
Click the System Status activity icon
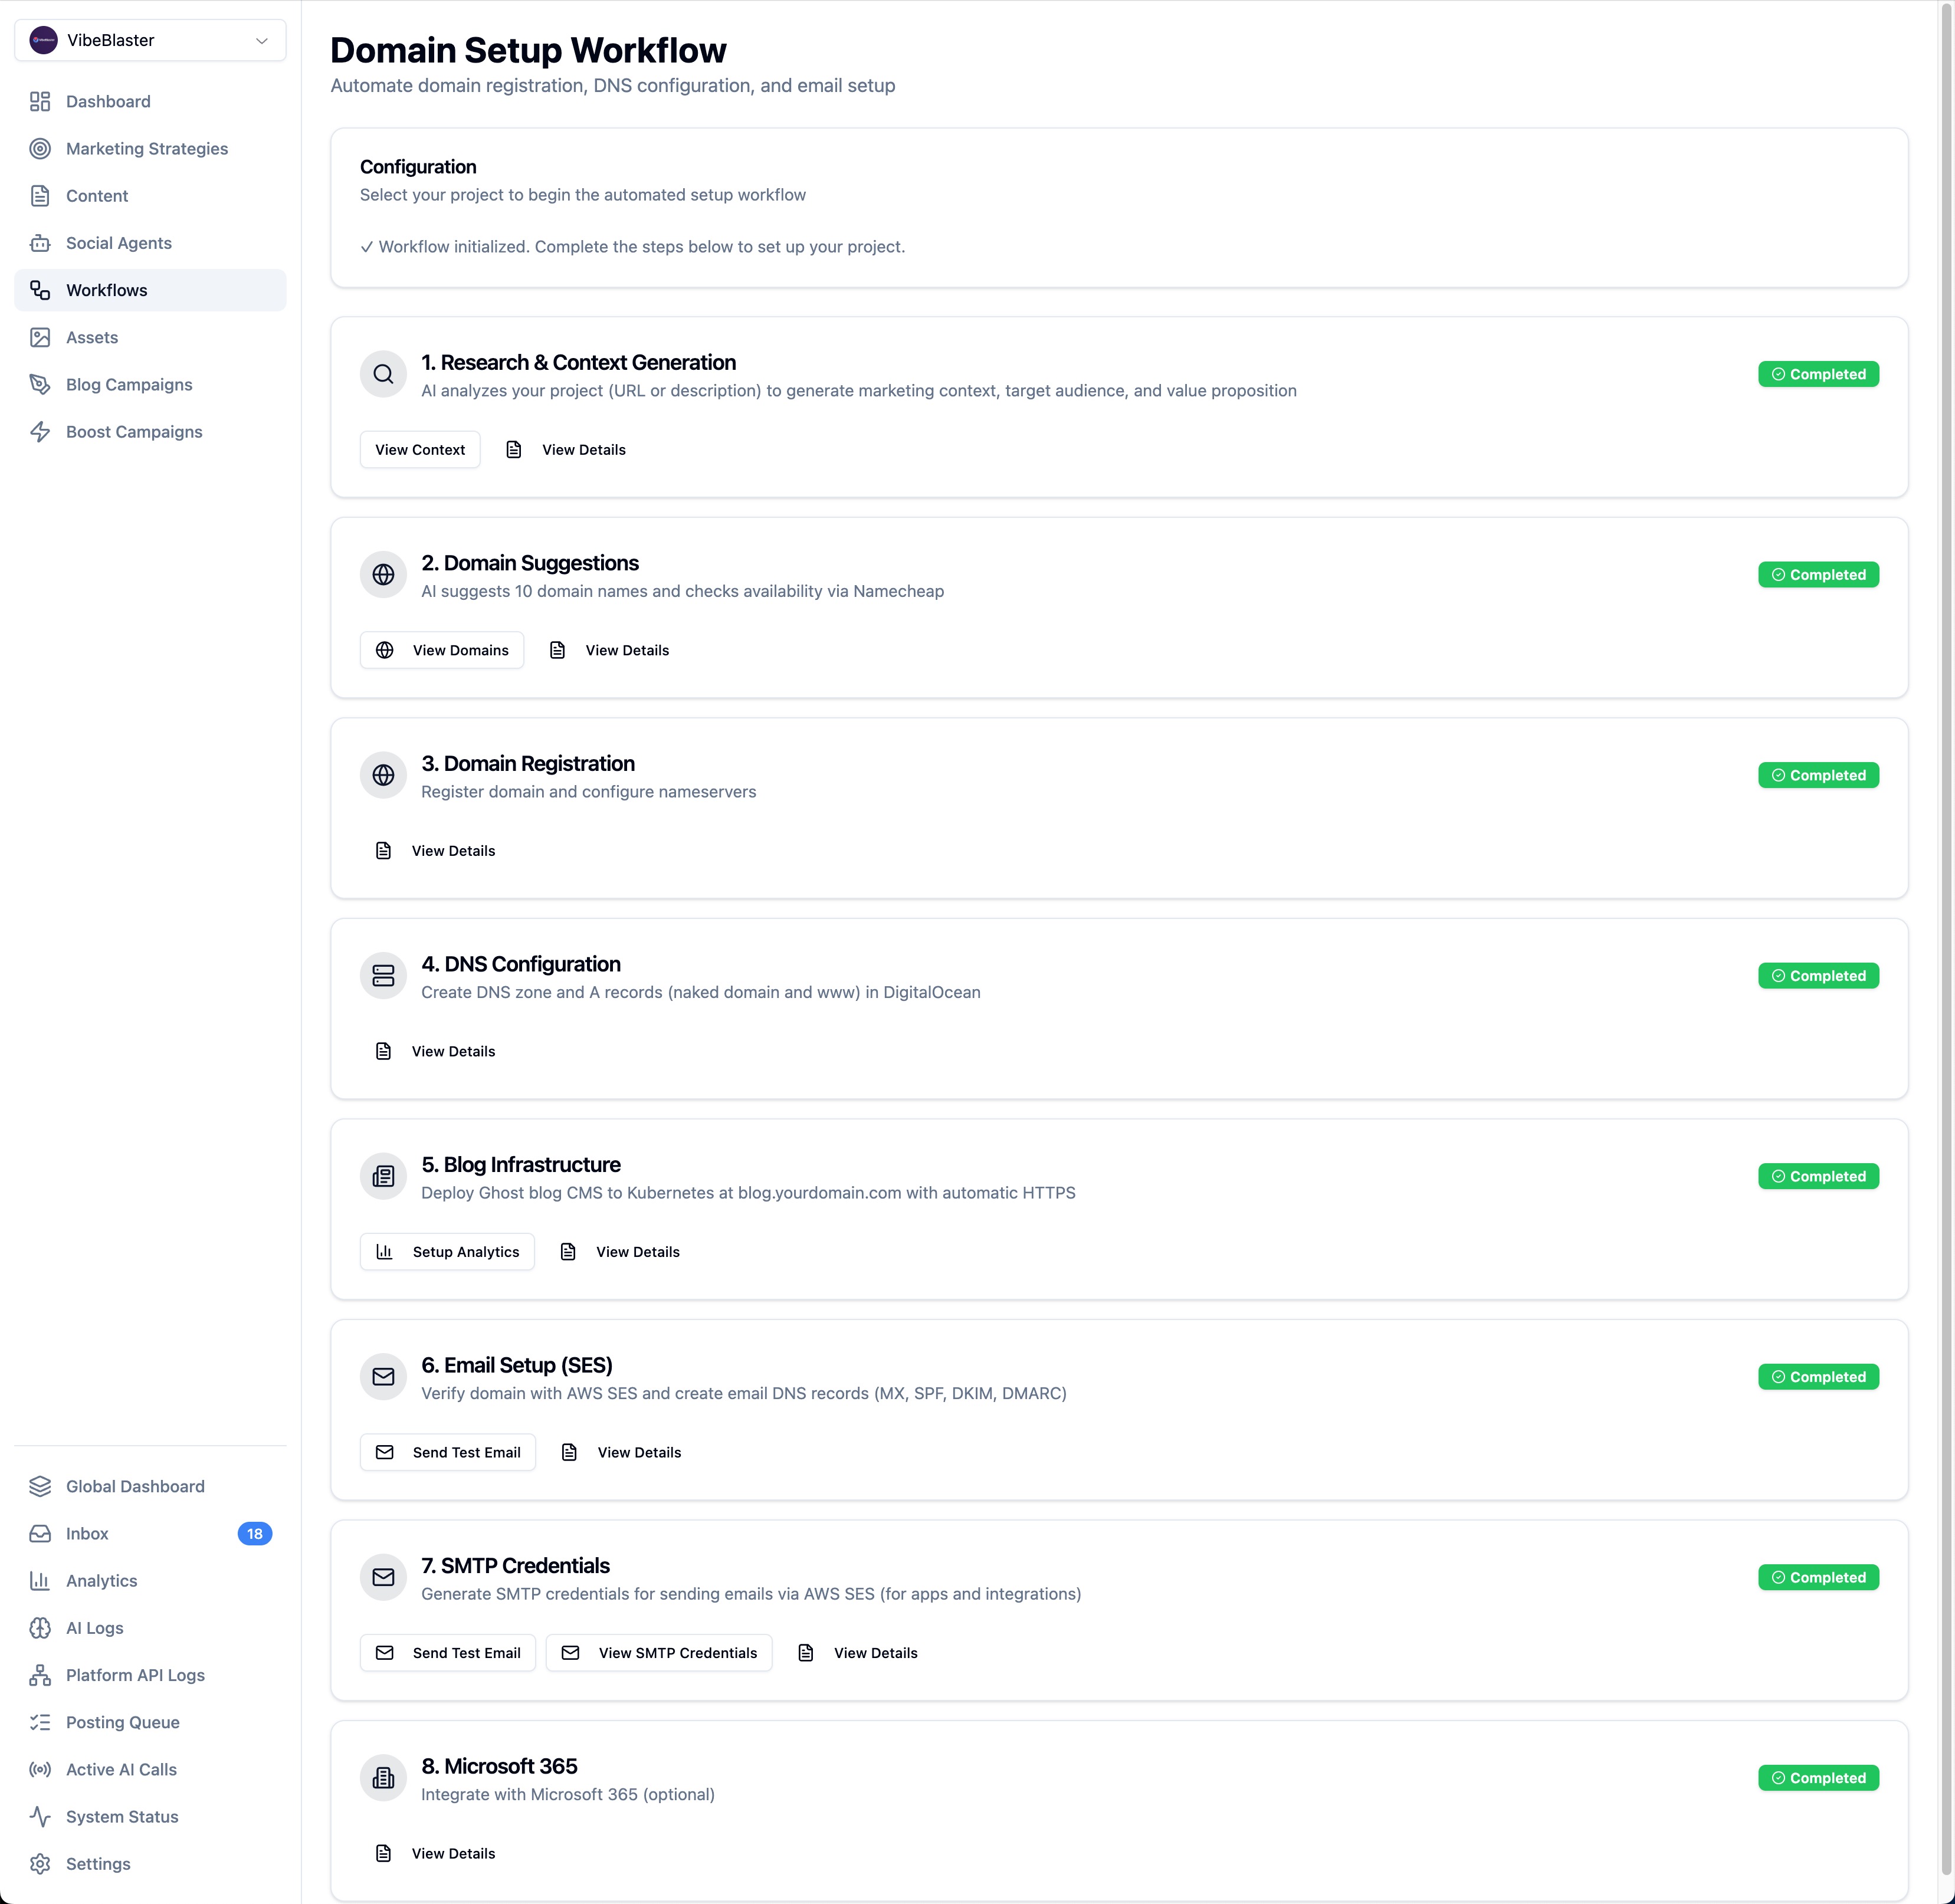[x=40, y=1816]
